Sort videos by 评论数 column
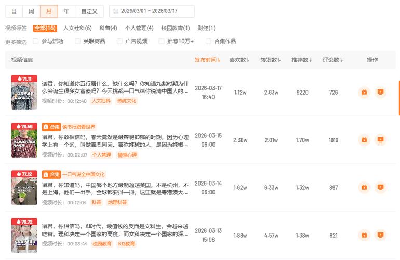 (333, 60)
